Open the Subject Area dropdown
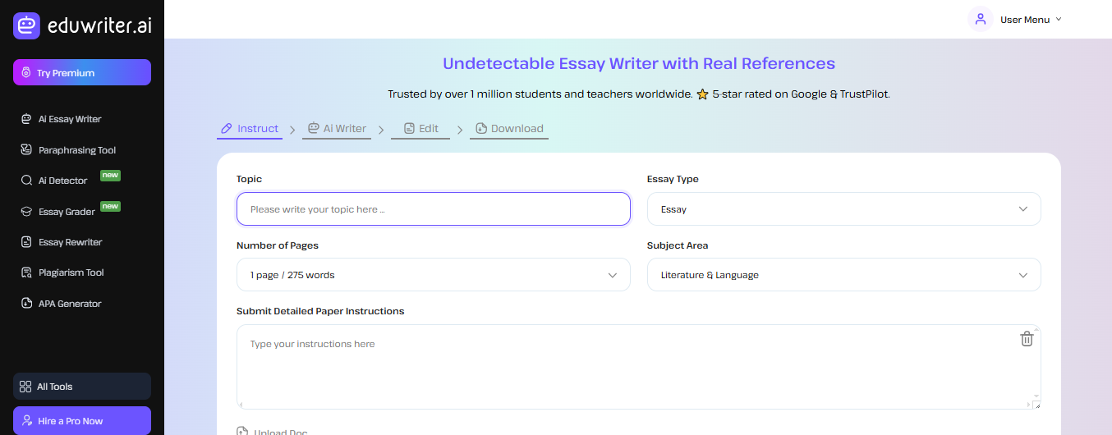 click(844, 275)
